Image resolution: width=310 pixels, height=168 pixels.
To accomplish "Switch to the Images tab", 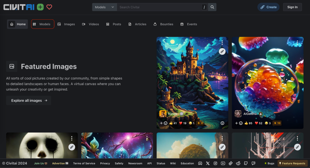I will pos(66,24).
